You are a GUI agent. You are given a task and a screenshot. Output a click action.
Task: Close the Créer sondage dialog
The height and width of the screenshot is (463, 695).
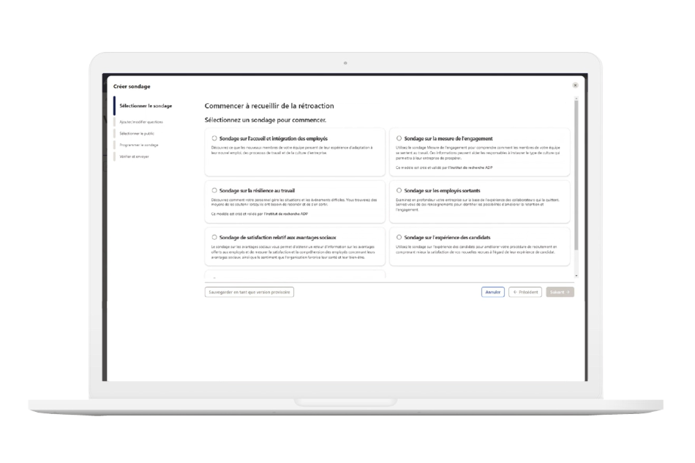point(575,86)
